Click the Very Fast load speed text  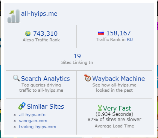117,108
